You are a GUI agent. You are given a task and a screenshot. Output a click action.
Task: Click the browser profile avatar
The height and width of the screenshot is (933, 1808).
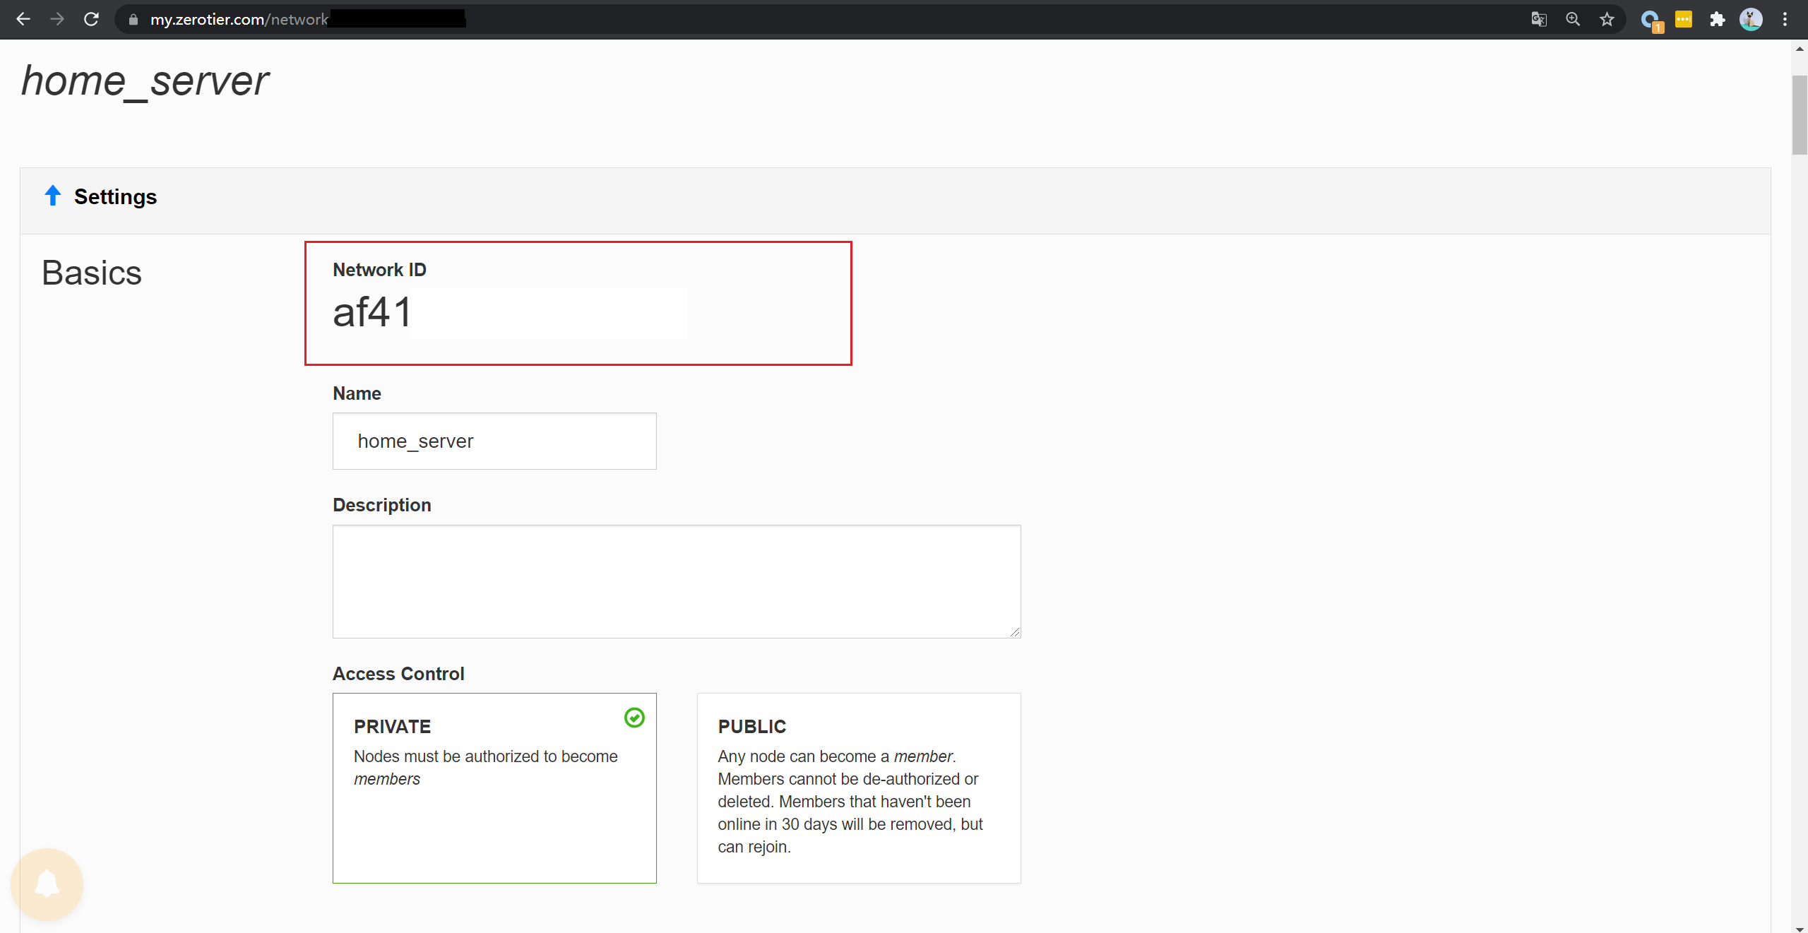click(x=1752, y=20)
